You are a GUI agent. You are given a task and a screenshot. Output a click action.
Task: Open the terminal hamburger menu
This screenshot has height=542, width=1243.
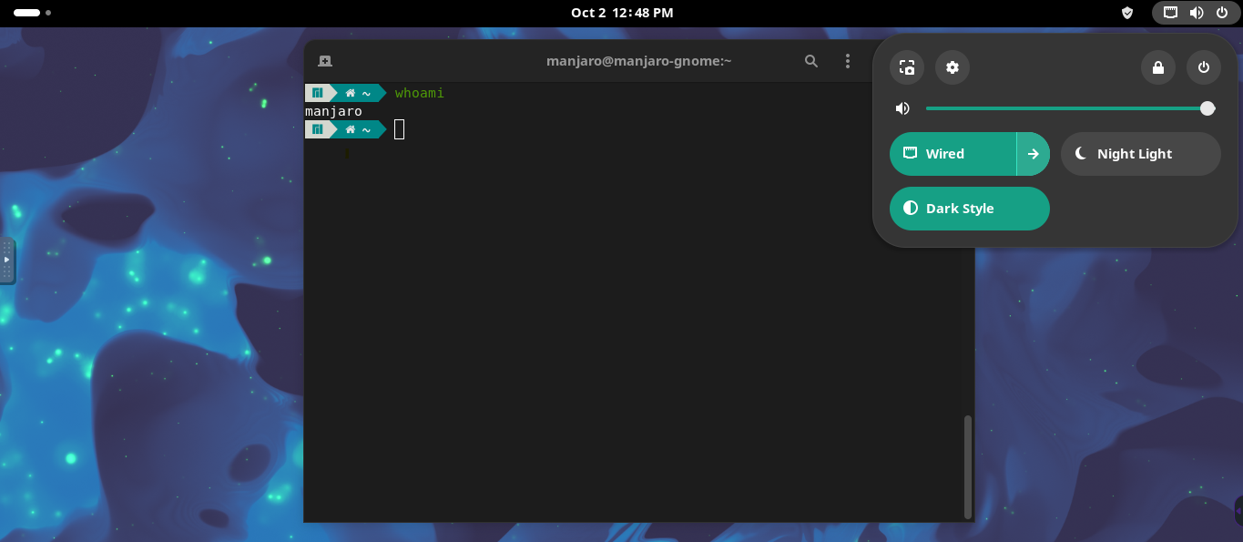point(847,60)
